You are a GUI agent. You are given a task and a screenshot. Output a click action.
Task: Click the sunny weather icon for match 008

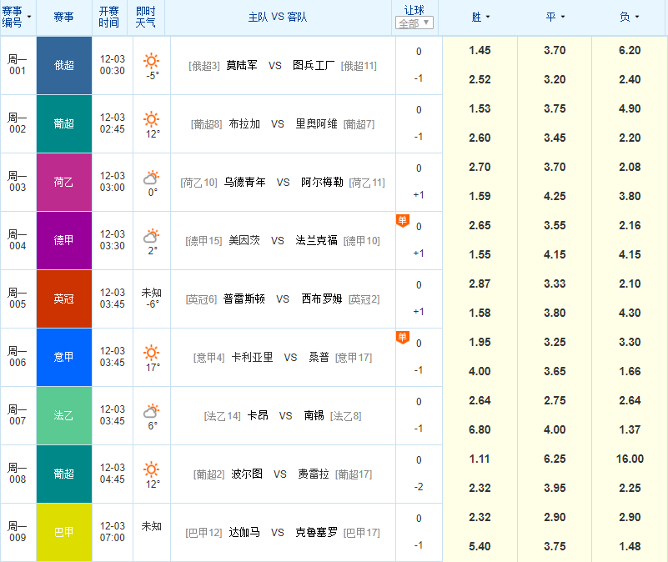(x=151, y=469)
